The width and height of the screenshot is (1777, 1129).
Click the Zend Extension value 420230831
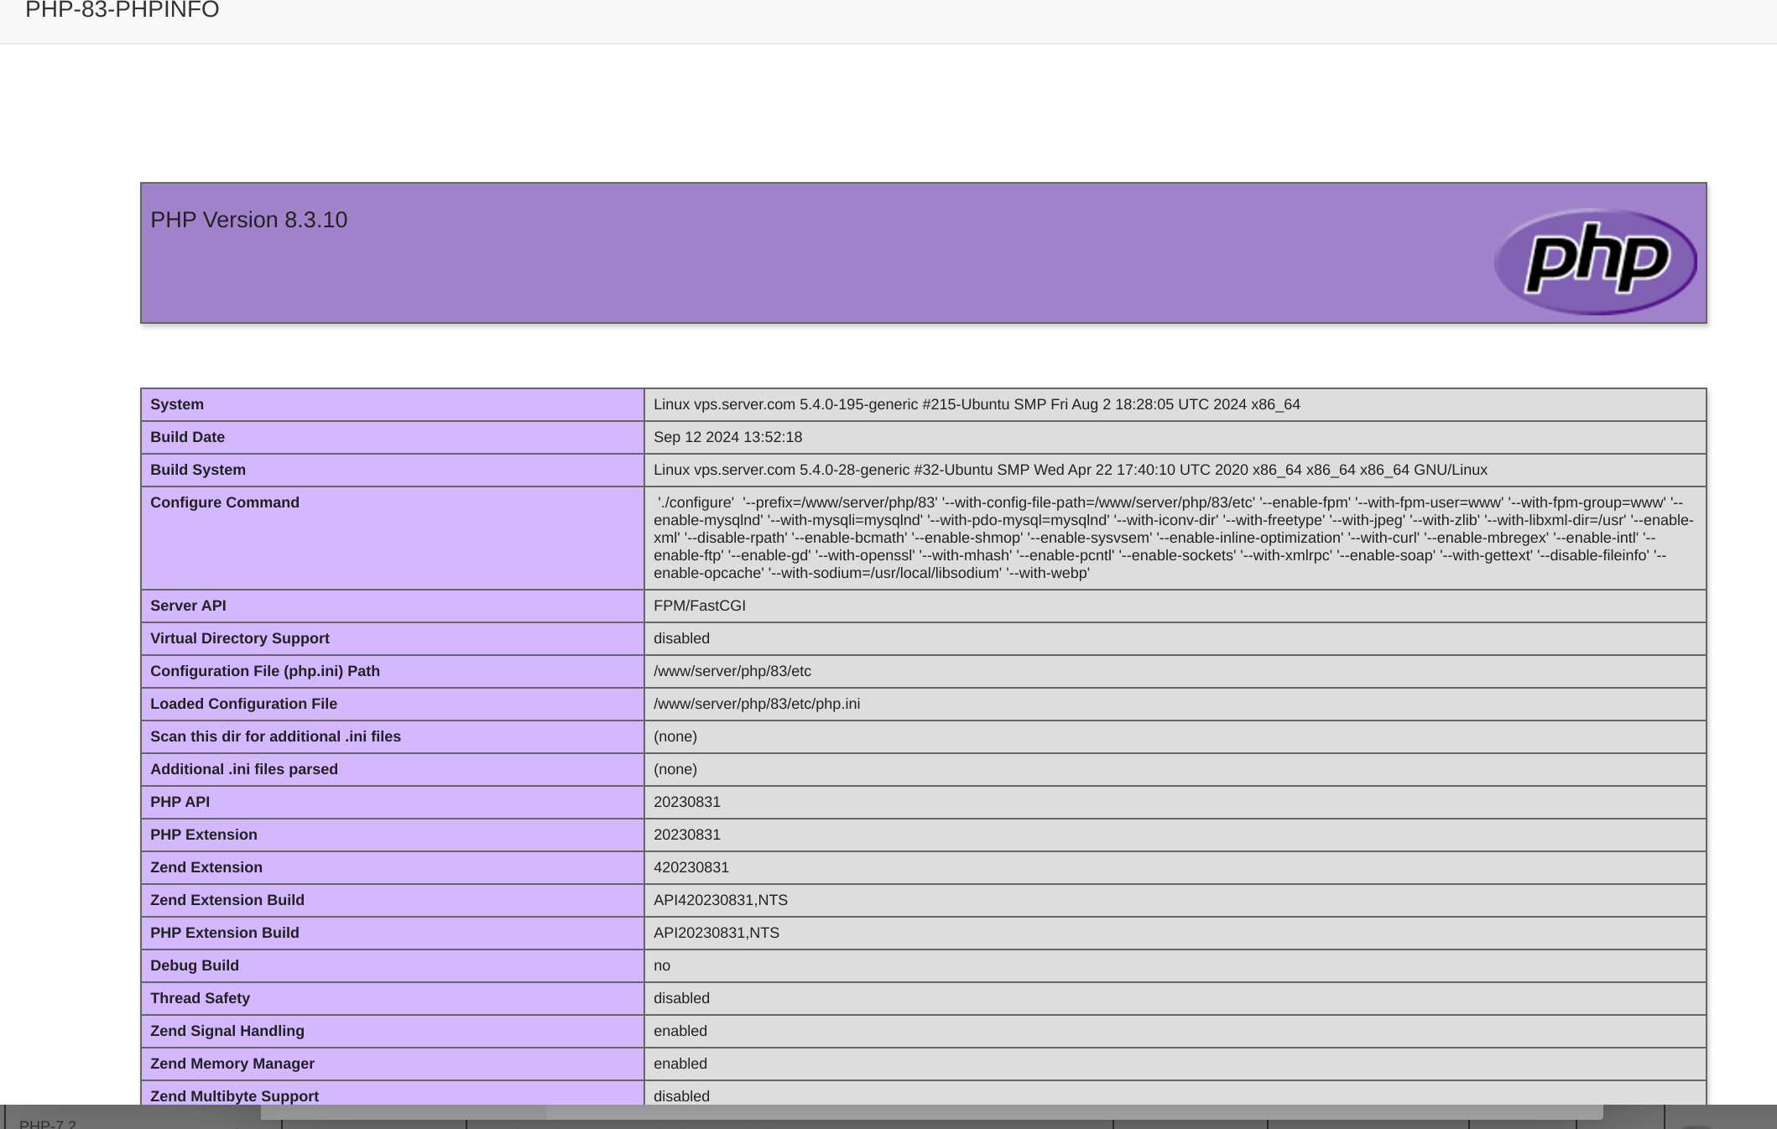click(690, 867)
